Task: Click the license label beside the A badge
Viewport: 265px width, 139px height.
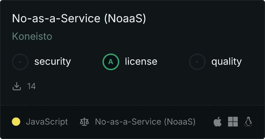Action: pos(141,62)
